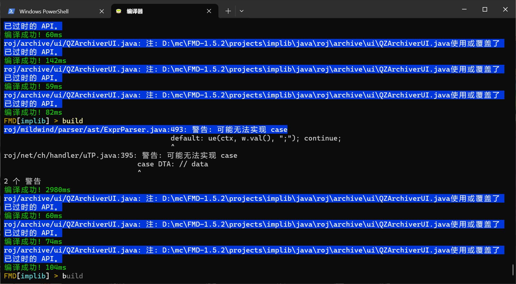The height and width of the screenshot is (284, 516).
Task: Close the 编译器 tab
Action: (x=209, y=11)
